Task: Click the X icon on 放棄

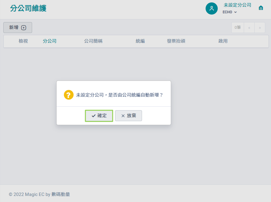Action: pyautogui.click(x=123, y=116)
